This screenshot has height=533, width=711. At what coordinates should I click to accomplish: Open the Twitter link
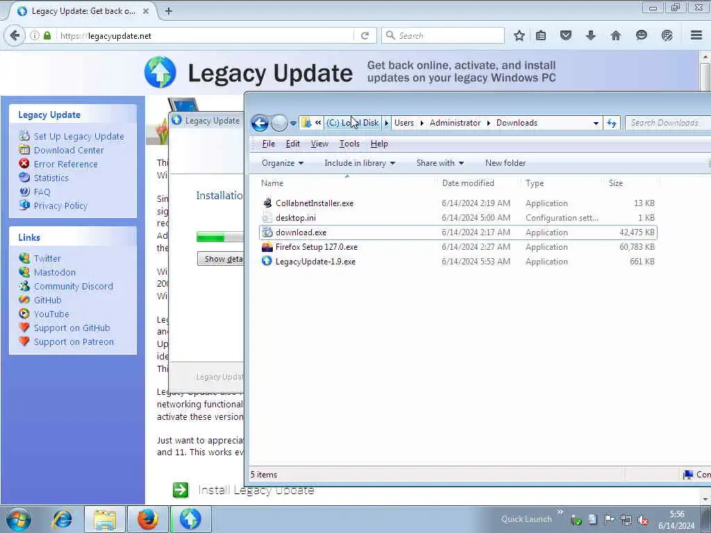(x=47, y=258)
